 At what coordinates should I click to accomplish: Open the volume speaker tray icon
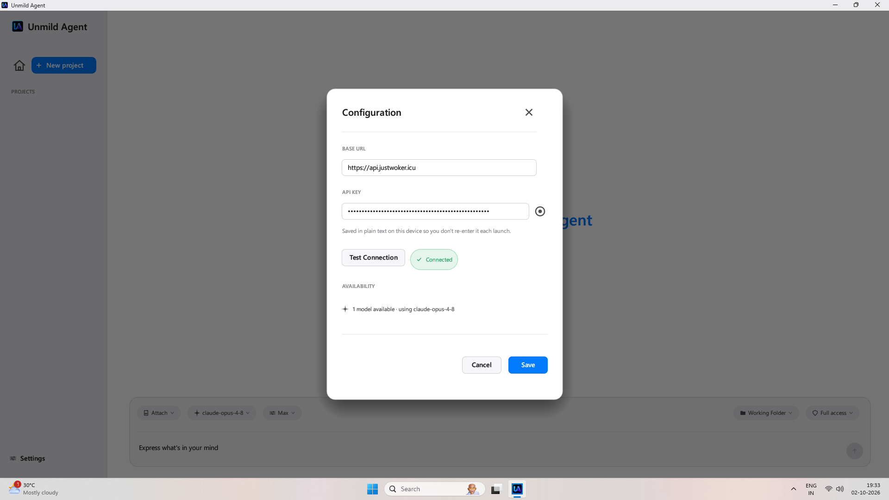(840, 489)
